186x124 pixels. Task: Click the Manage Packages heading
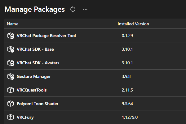click(x=35, y=10)
